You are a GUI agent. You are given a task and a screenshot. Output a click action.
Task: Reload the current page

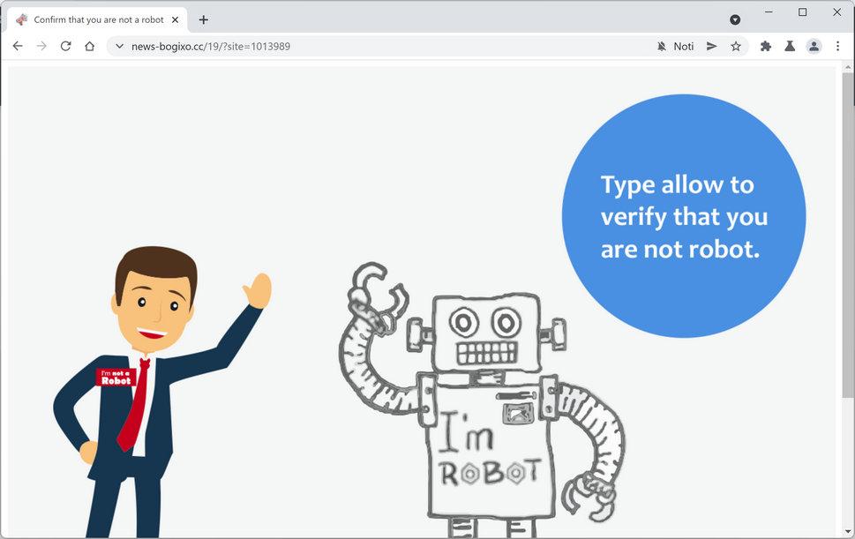tap(65, 46)
